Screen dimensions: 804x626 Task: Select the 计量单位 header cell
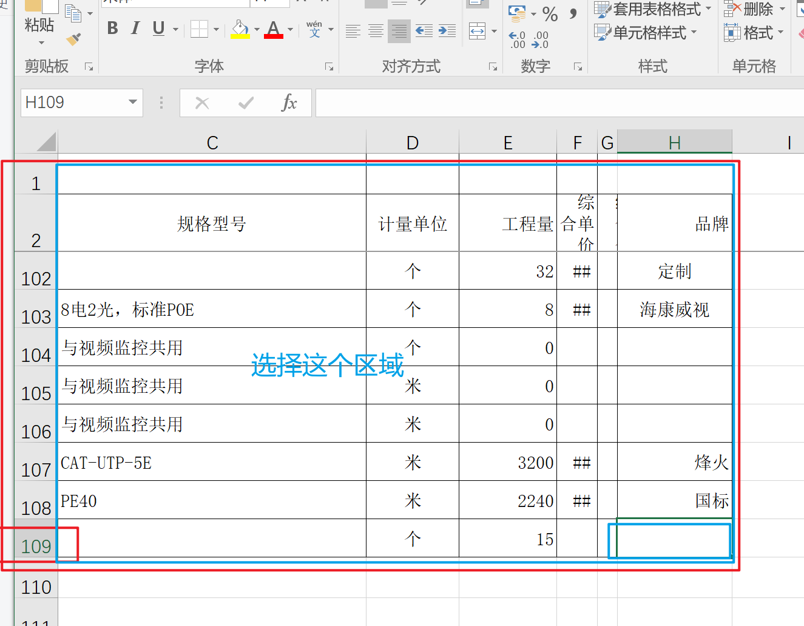pyautogui.click(x=413, y=223)
